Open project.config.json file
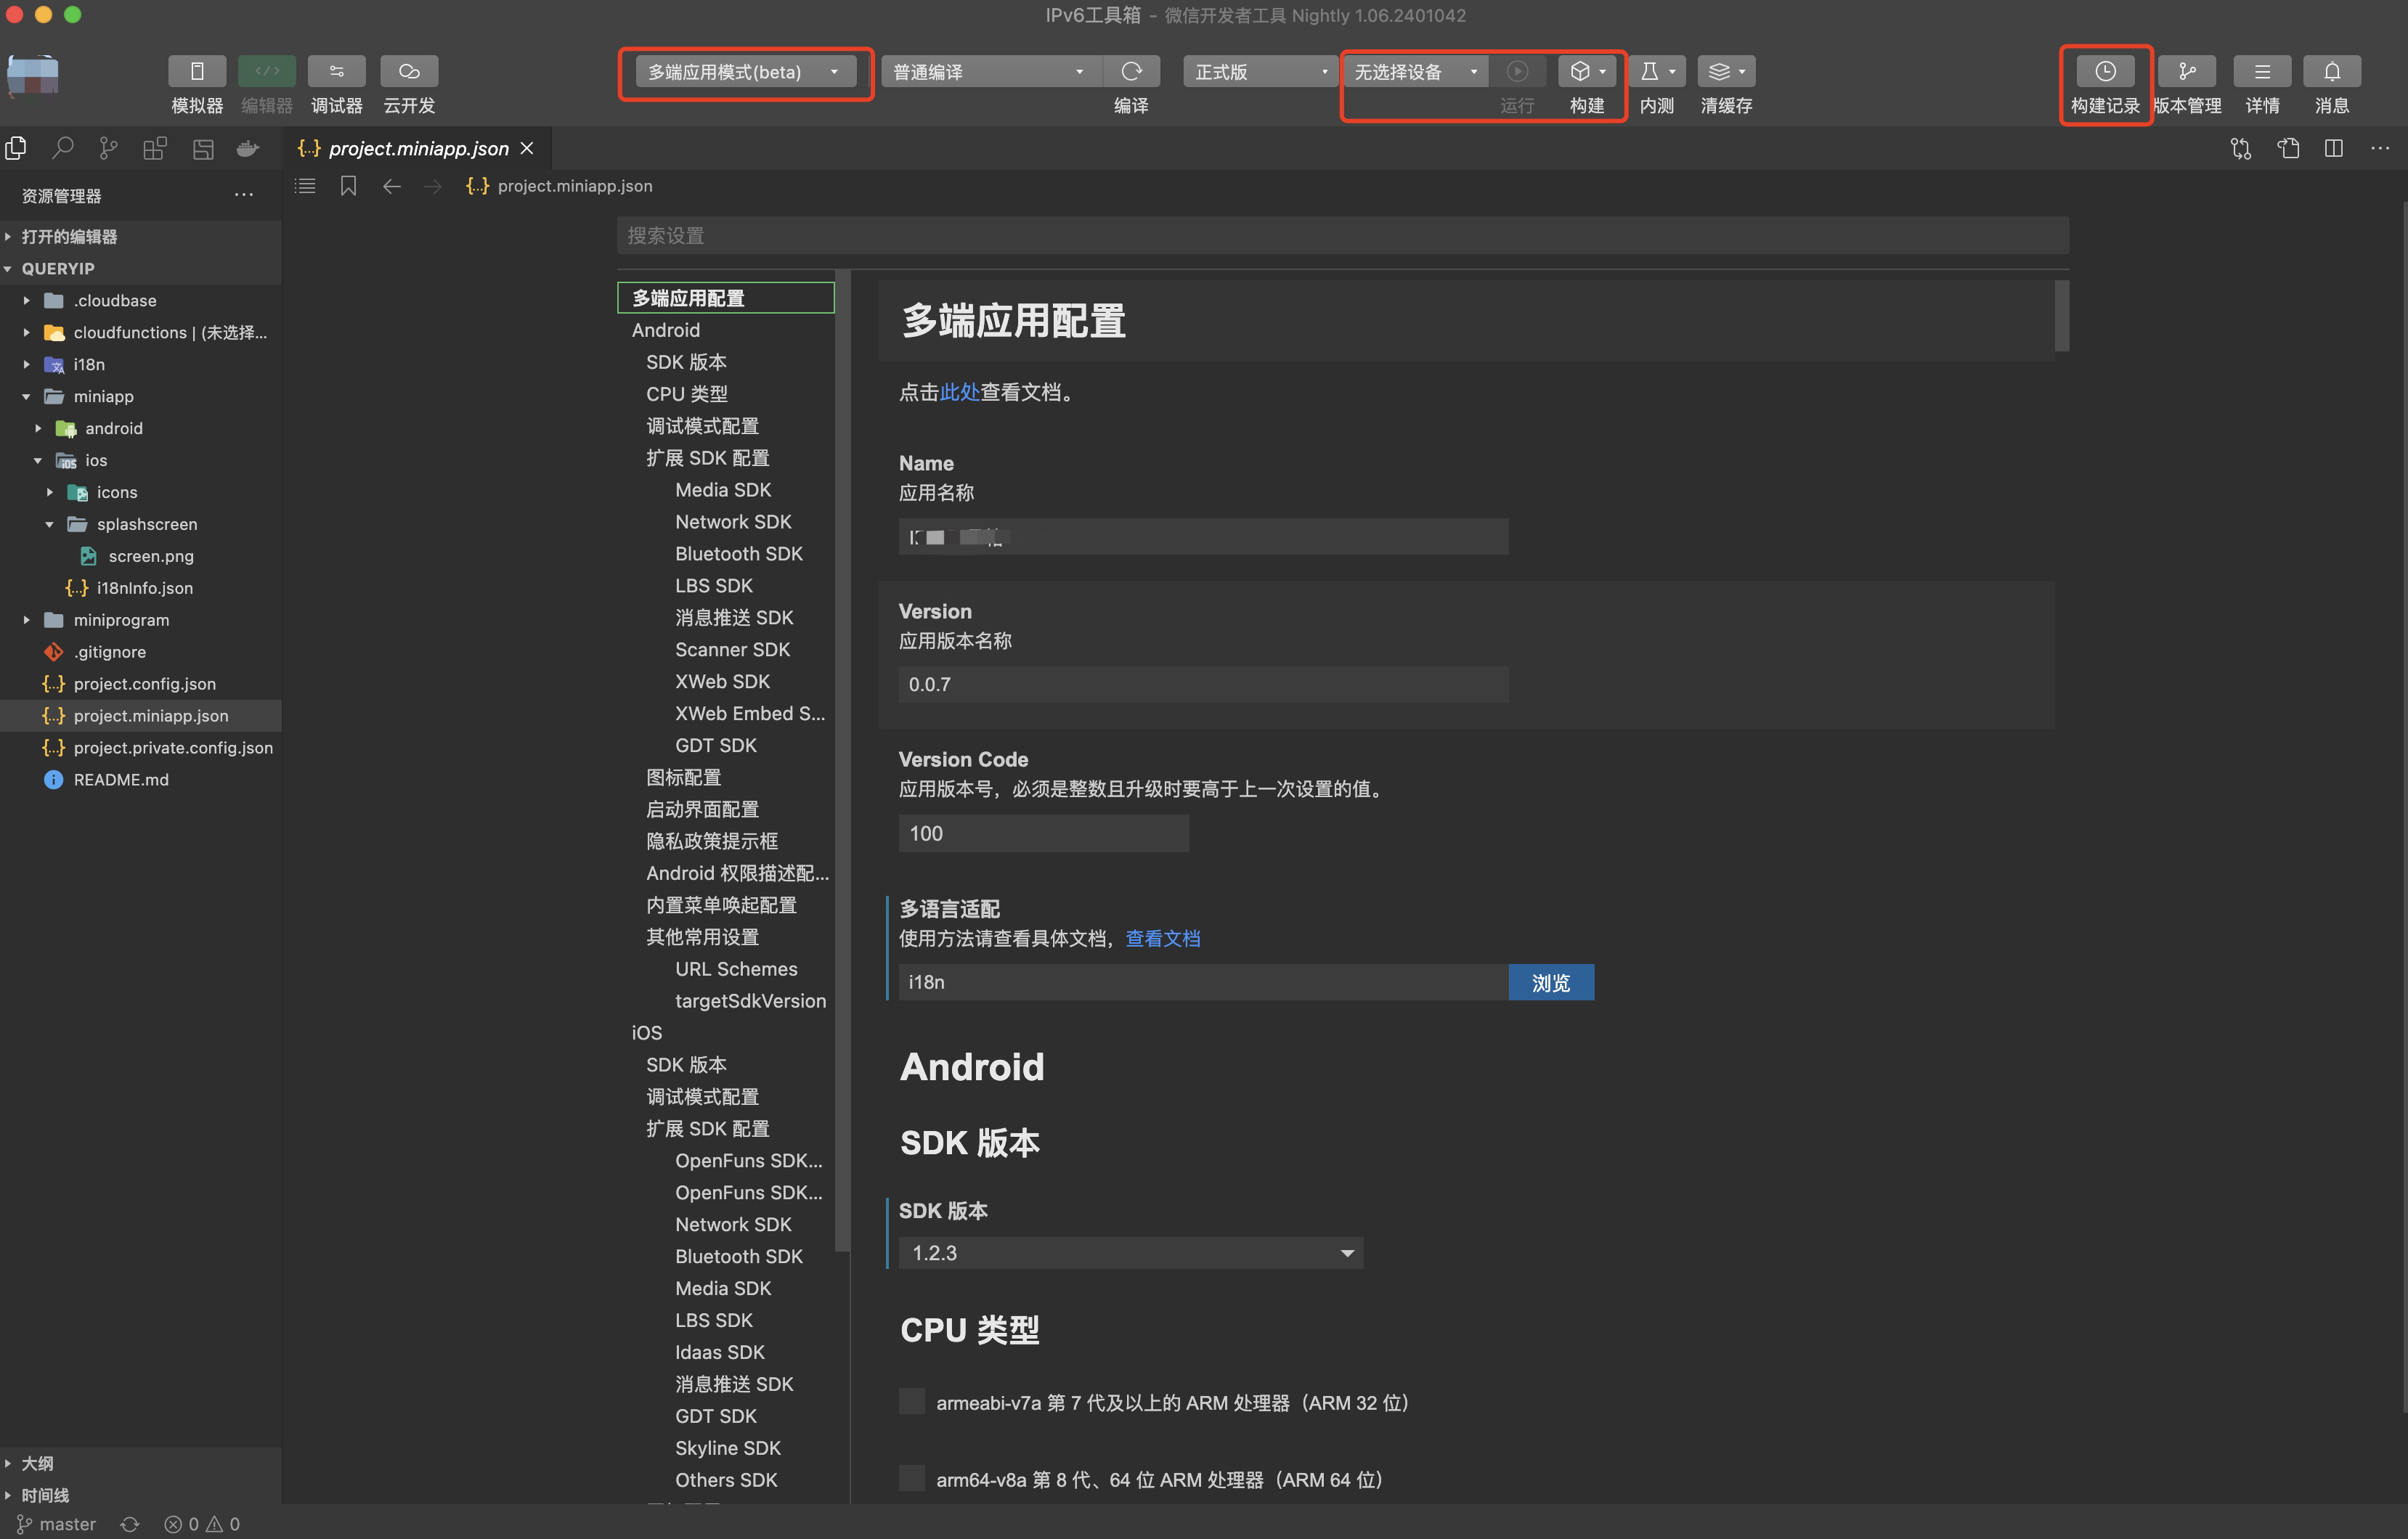This screenshot has width=2408, height=1539. (x=140, y=684)
